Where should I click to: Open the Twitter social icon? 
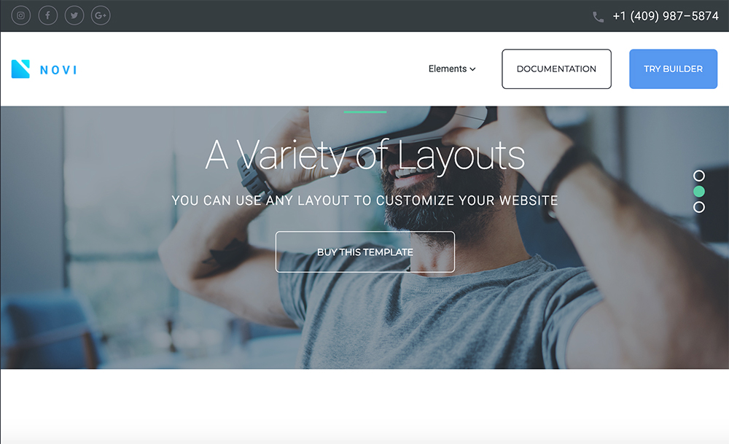point(74,15)
